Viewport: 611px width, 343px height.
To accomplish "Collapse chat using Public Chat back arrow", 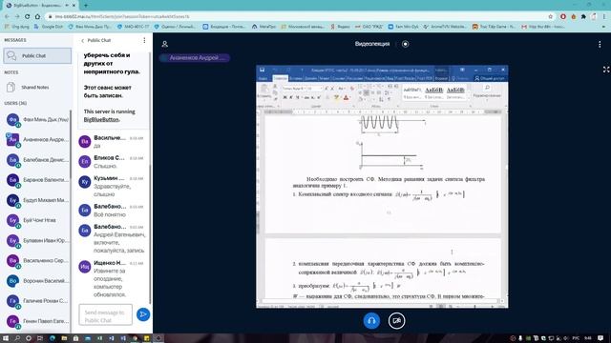I will coord(83,40).
